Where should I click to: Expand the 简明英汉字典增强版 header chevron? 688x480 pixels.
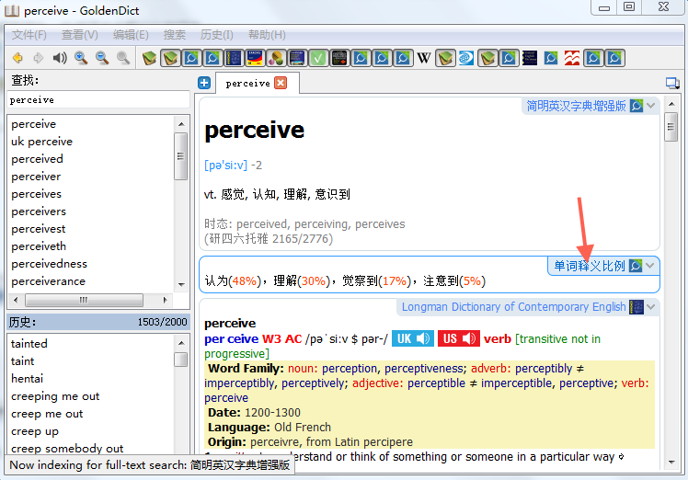click(x=651, y=106)
